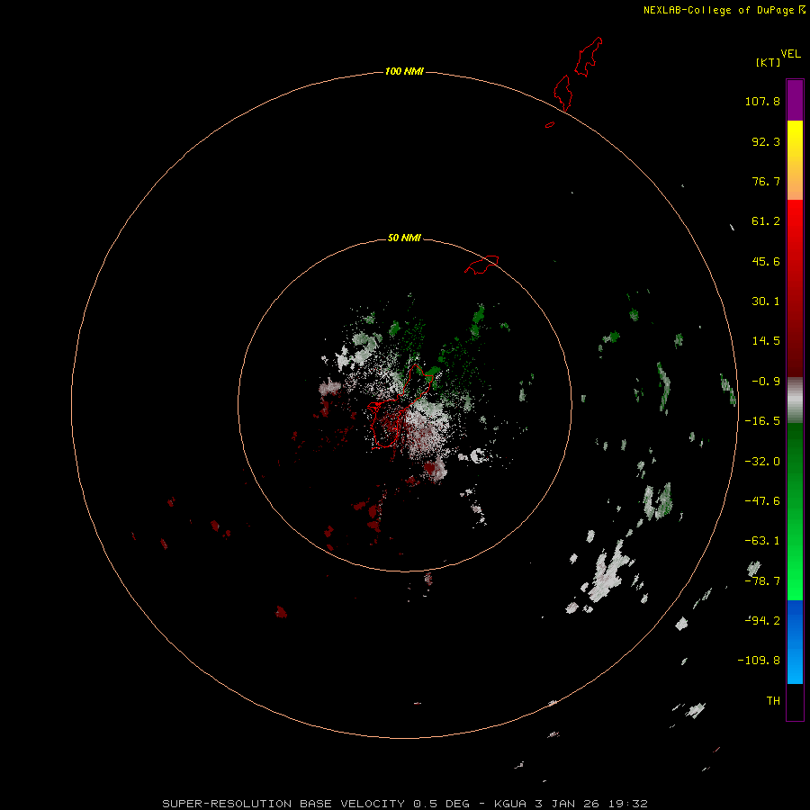Click the red island outline at radar center
This screenshot has width=810, height=810.
pyautogui.click(x=399, y=407)
